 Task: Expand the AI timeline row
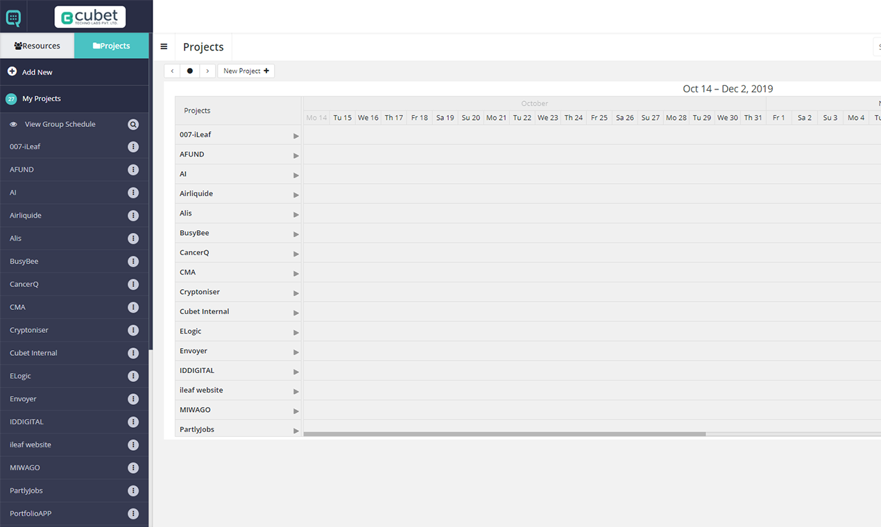pos(296,175)
